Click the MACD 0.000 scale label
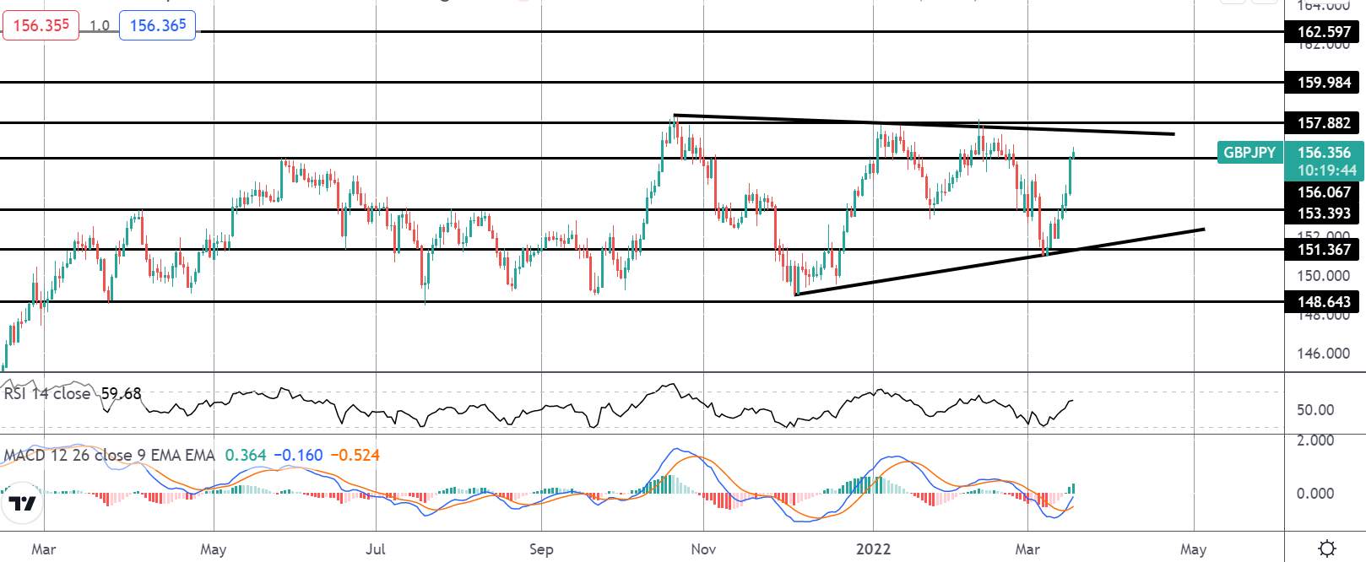This screenshot has width=1366, height=562. click(x=1315, y=494)
